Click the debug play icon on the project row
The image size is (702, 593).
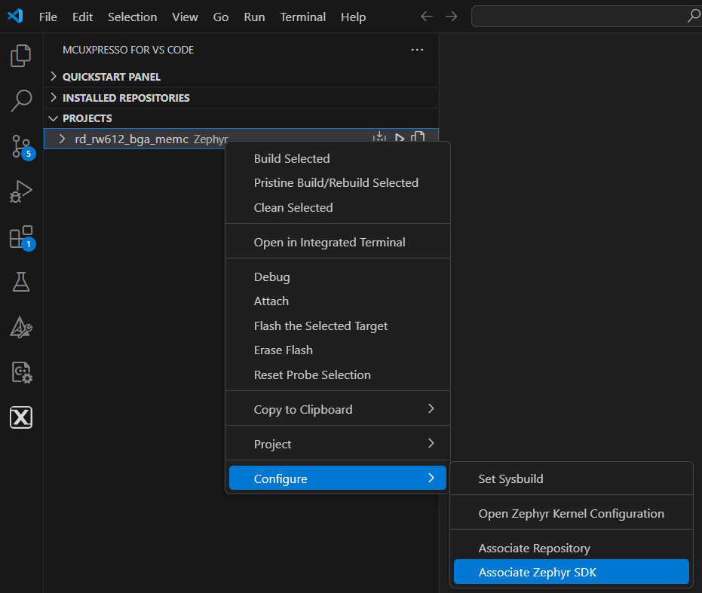(398, 137)
